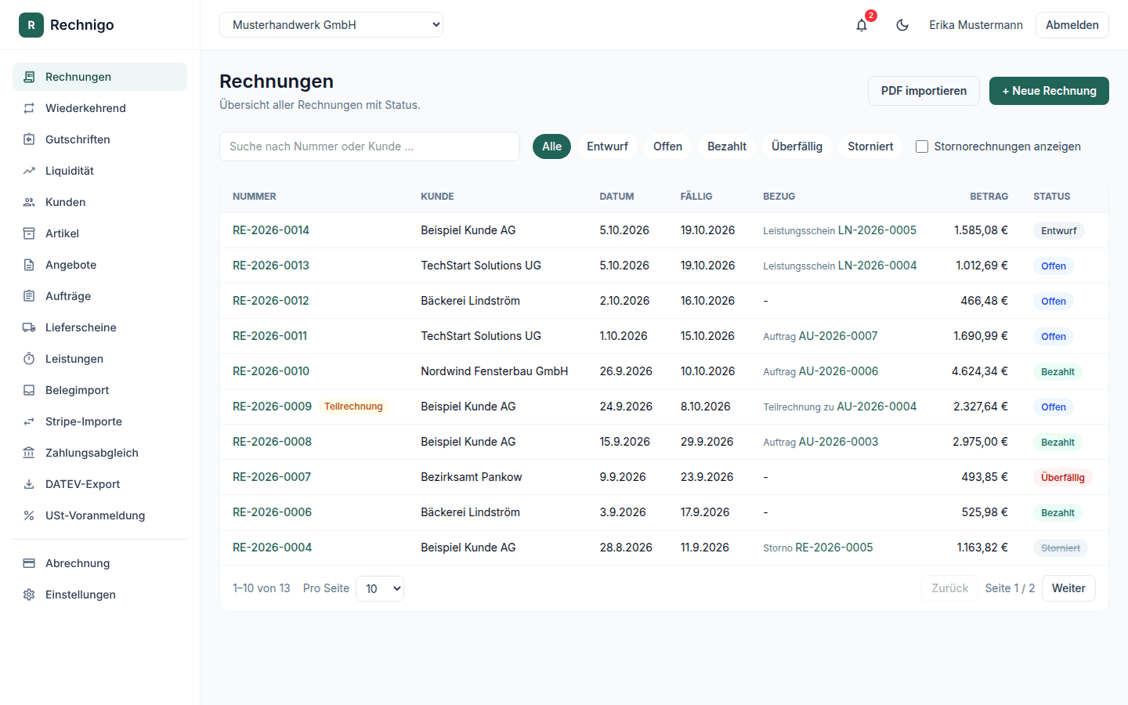Open the Musterhandwerk GmbH company dropdown
Image resolution: width=1128 pixels, height=705 pixels.
tap(331, 25)
